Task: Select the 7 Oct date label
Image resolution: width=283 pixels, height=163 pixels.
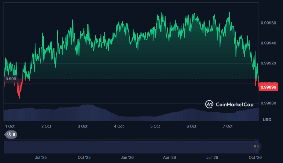Action: (228, 126)
